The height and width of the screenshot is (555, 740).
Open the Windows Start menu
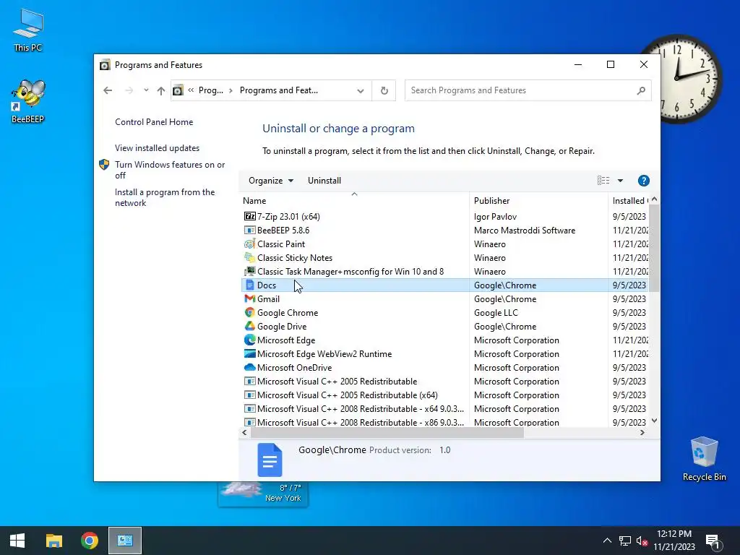coord(17,541)
